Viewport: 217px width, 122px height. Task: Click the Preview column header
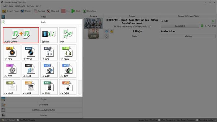(x=93, y=16)
